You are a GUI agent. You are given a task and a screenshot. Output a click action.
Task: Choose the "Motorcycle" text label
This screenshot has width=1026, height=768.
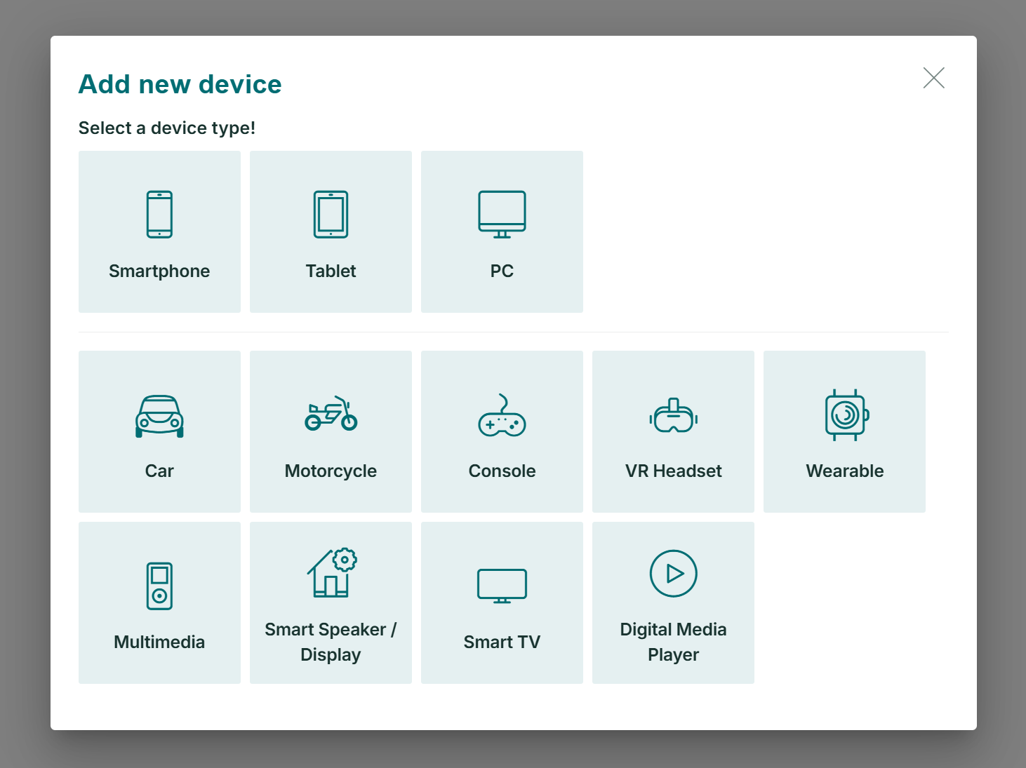click(x=331, y=471)
